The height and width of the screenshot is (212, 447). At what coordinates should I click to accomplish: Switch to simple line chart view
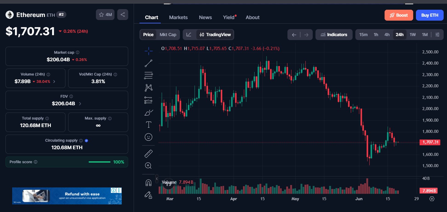click(189, 35)
